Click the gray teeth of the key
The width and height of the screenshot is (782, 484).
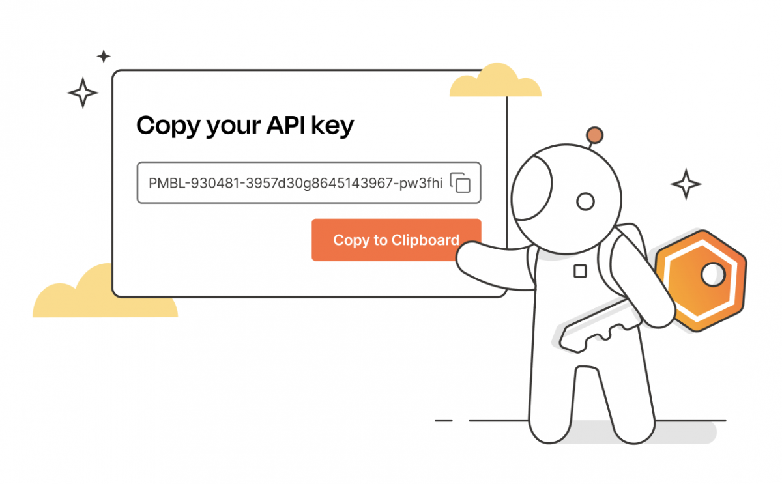[x=593, y=337]
